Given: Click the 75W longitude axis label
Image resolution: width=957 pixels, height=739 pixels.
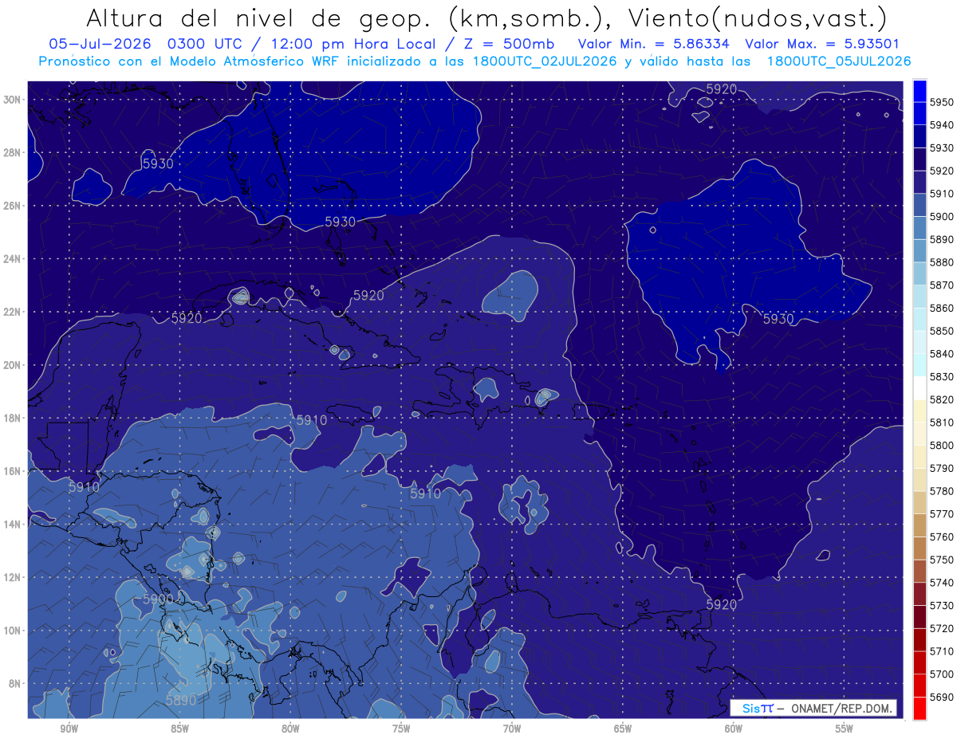Looking at the screenshot, I should point(401,729).
